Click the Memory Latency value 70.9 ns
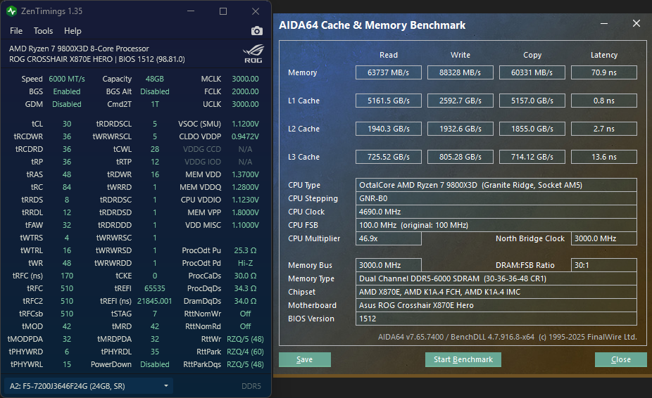The height and width of the screenshot is (398, 652). point(604,72)
